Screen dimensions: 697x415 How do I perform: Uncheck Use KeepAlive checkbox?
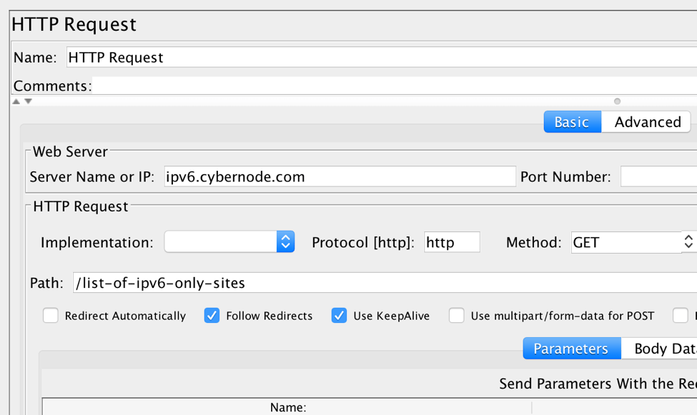(x=339, y=316)
